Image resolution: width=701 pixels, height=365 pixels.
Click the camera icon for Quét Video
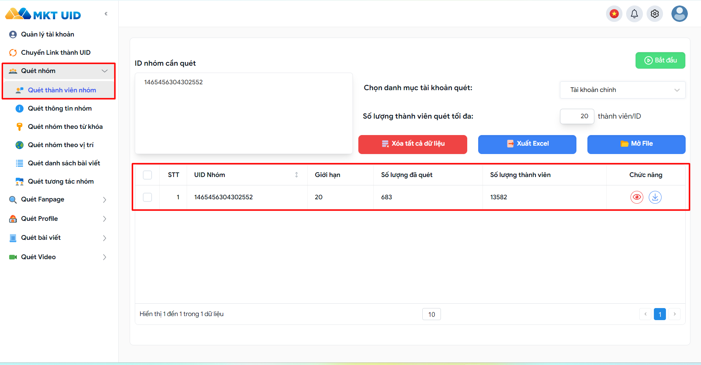click(13, 257)
